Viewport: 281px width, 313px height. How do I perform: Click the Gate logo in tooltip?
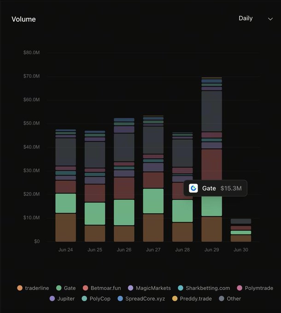coord(193,188)
